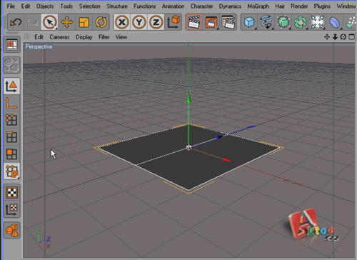
Task: Select the Rotate tool
Action: tap(101, 22)
